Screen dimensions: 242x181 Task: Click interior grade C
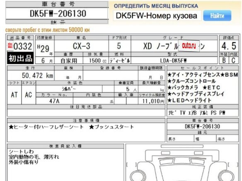pos(233,60)
